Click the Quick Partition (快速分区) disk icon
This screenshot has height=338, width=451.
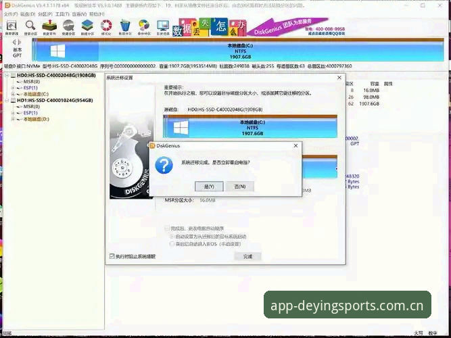[x=68, y=26]
